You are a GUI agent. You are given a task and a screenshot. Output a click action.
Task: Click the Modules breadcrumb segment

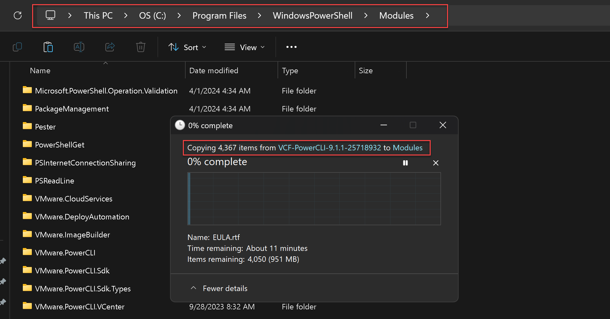tap(396, 15)
